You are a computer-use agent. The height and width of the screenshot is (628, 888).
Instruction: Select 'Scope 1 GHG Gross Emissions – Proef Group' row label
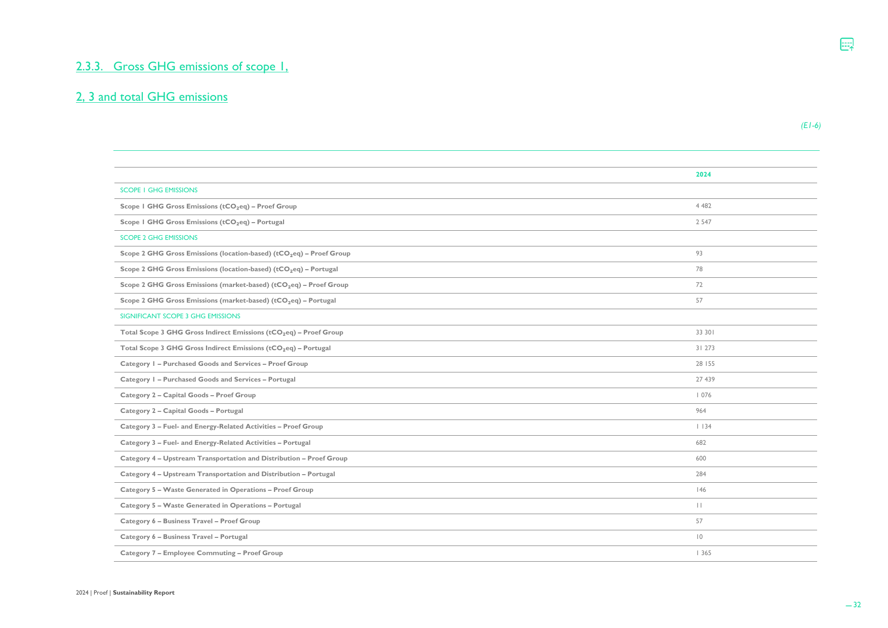point(209,206)
